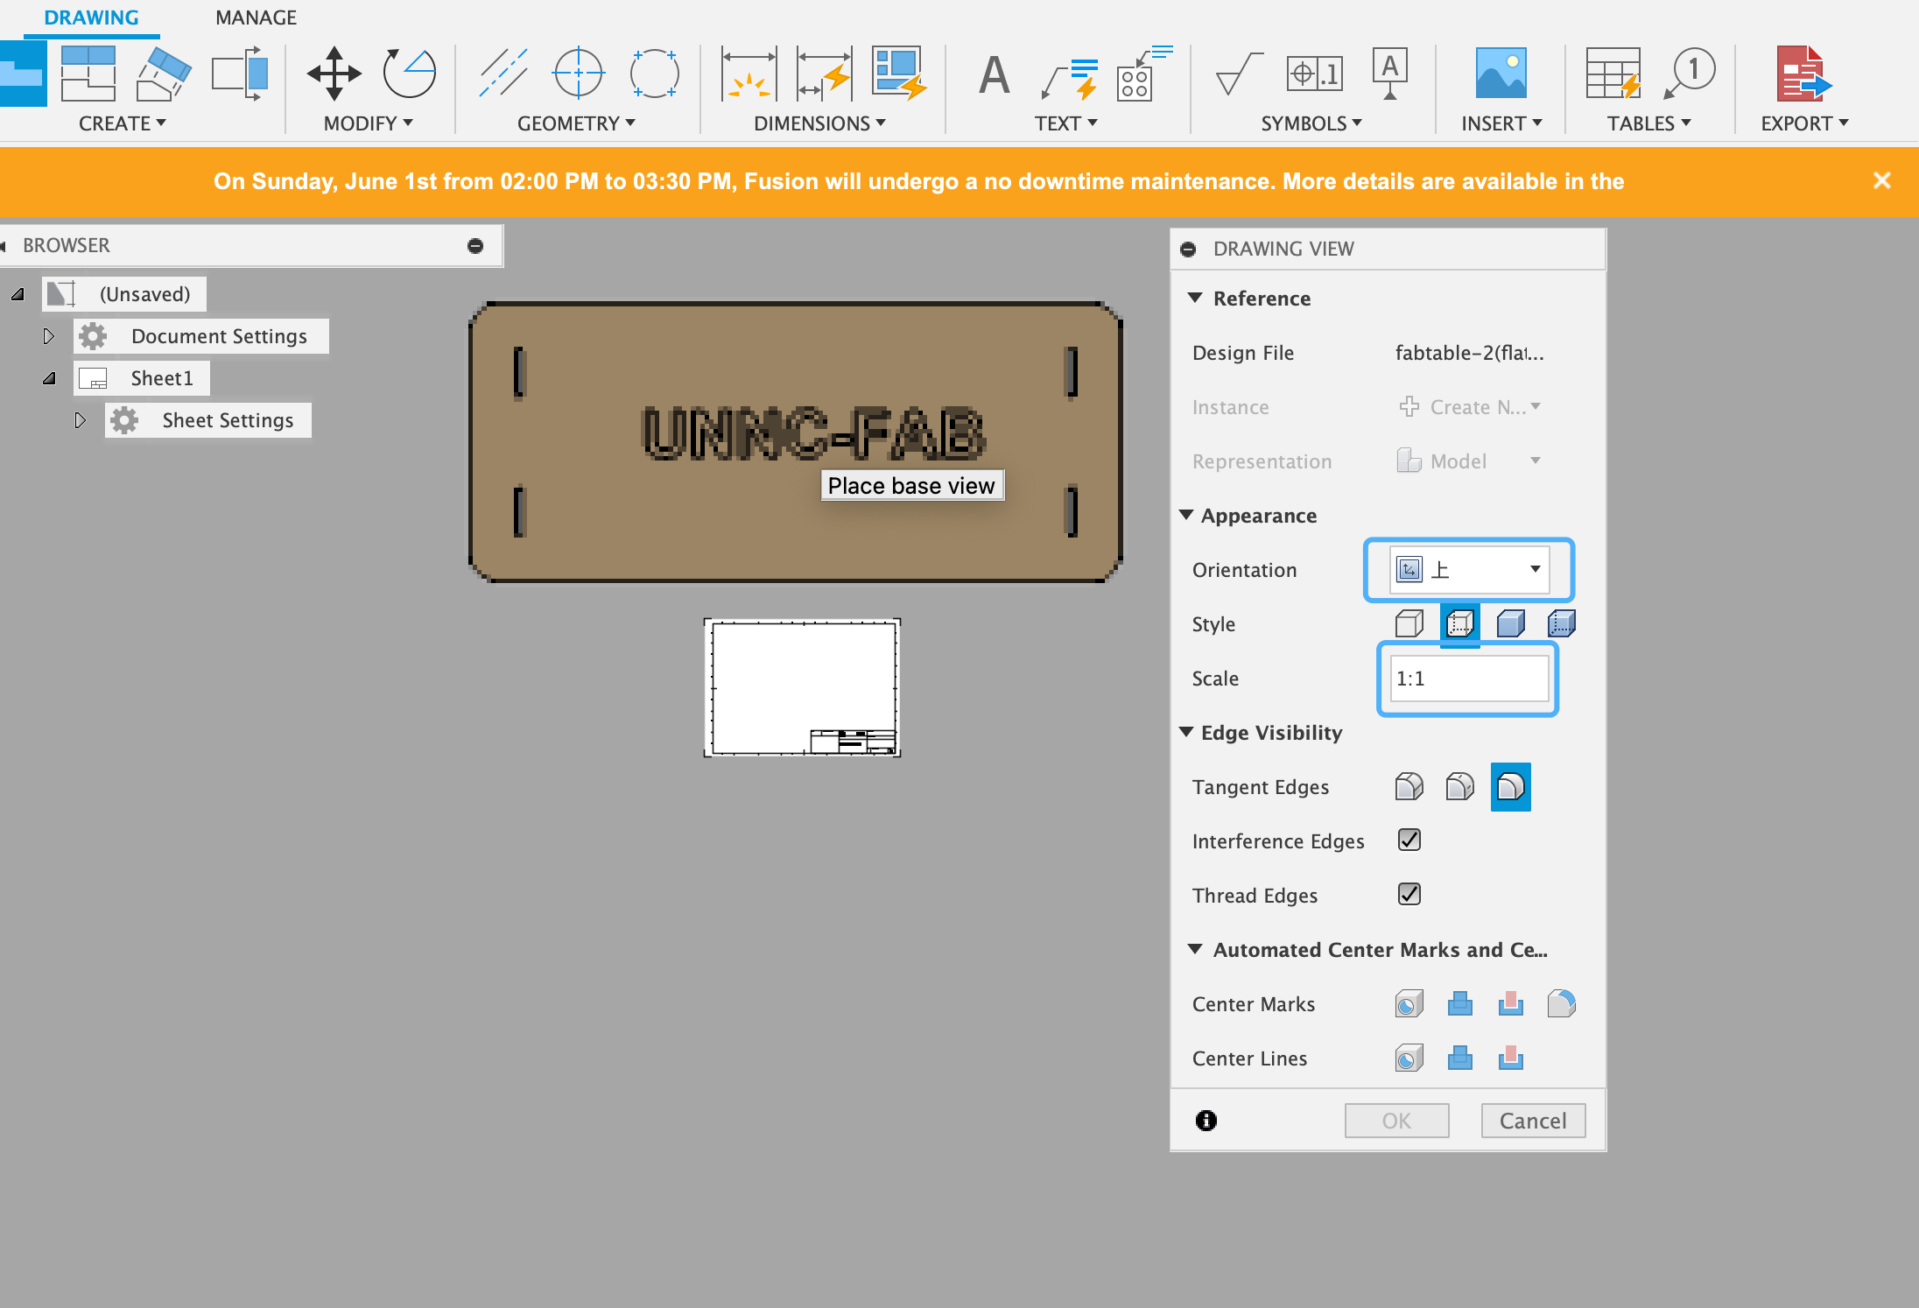Click the Table tool icon
Viewport: 1919px width, 1308px height.
[1613, 74]
